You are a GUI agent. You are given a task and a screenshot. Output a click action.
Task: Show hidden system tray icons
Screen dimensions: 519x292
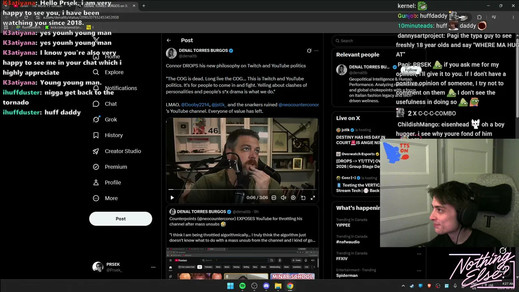[403, 286]
